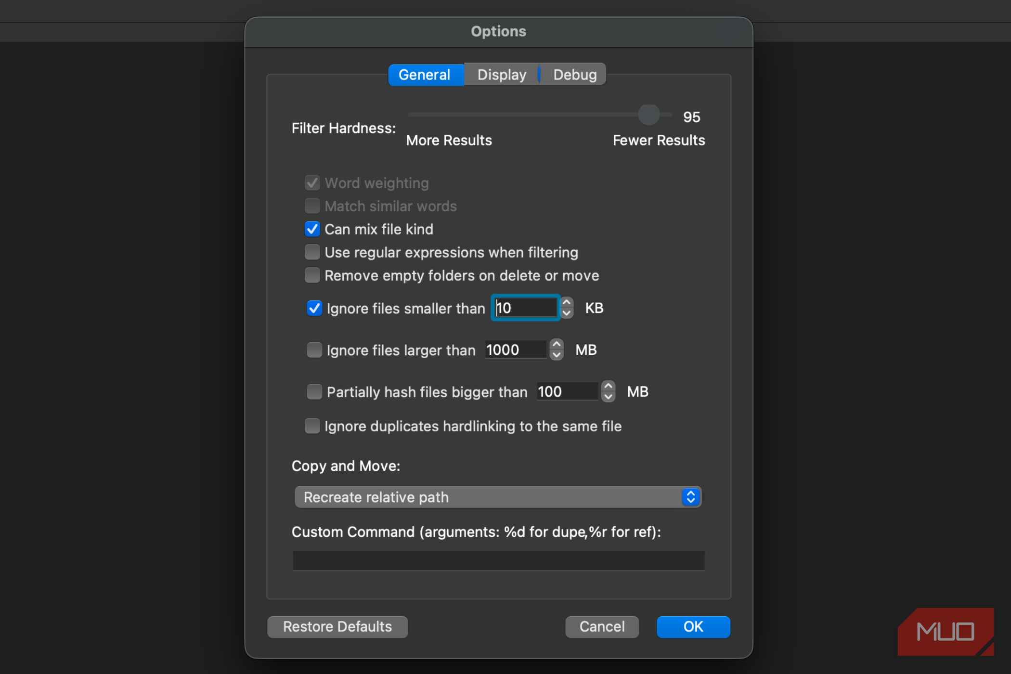This screenshot has width=1011, height=674.
Task: Increase the Ignore files larger than value
Action: [557, 344]
